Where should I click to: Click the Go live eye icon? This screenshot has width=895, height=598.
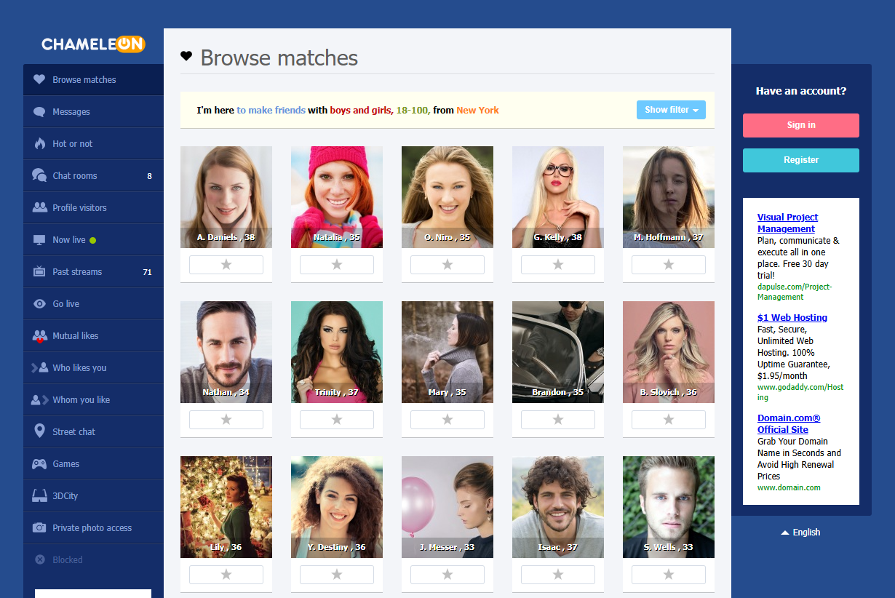click(39, 303)
